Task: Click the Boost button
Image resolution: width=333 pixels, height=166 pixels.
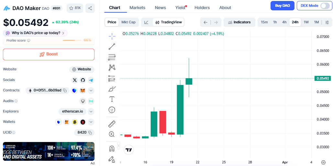Action: [49, 54]
